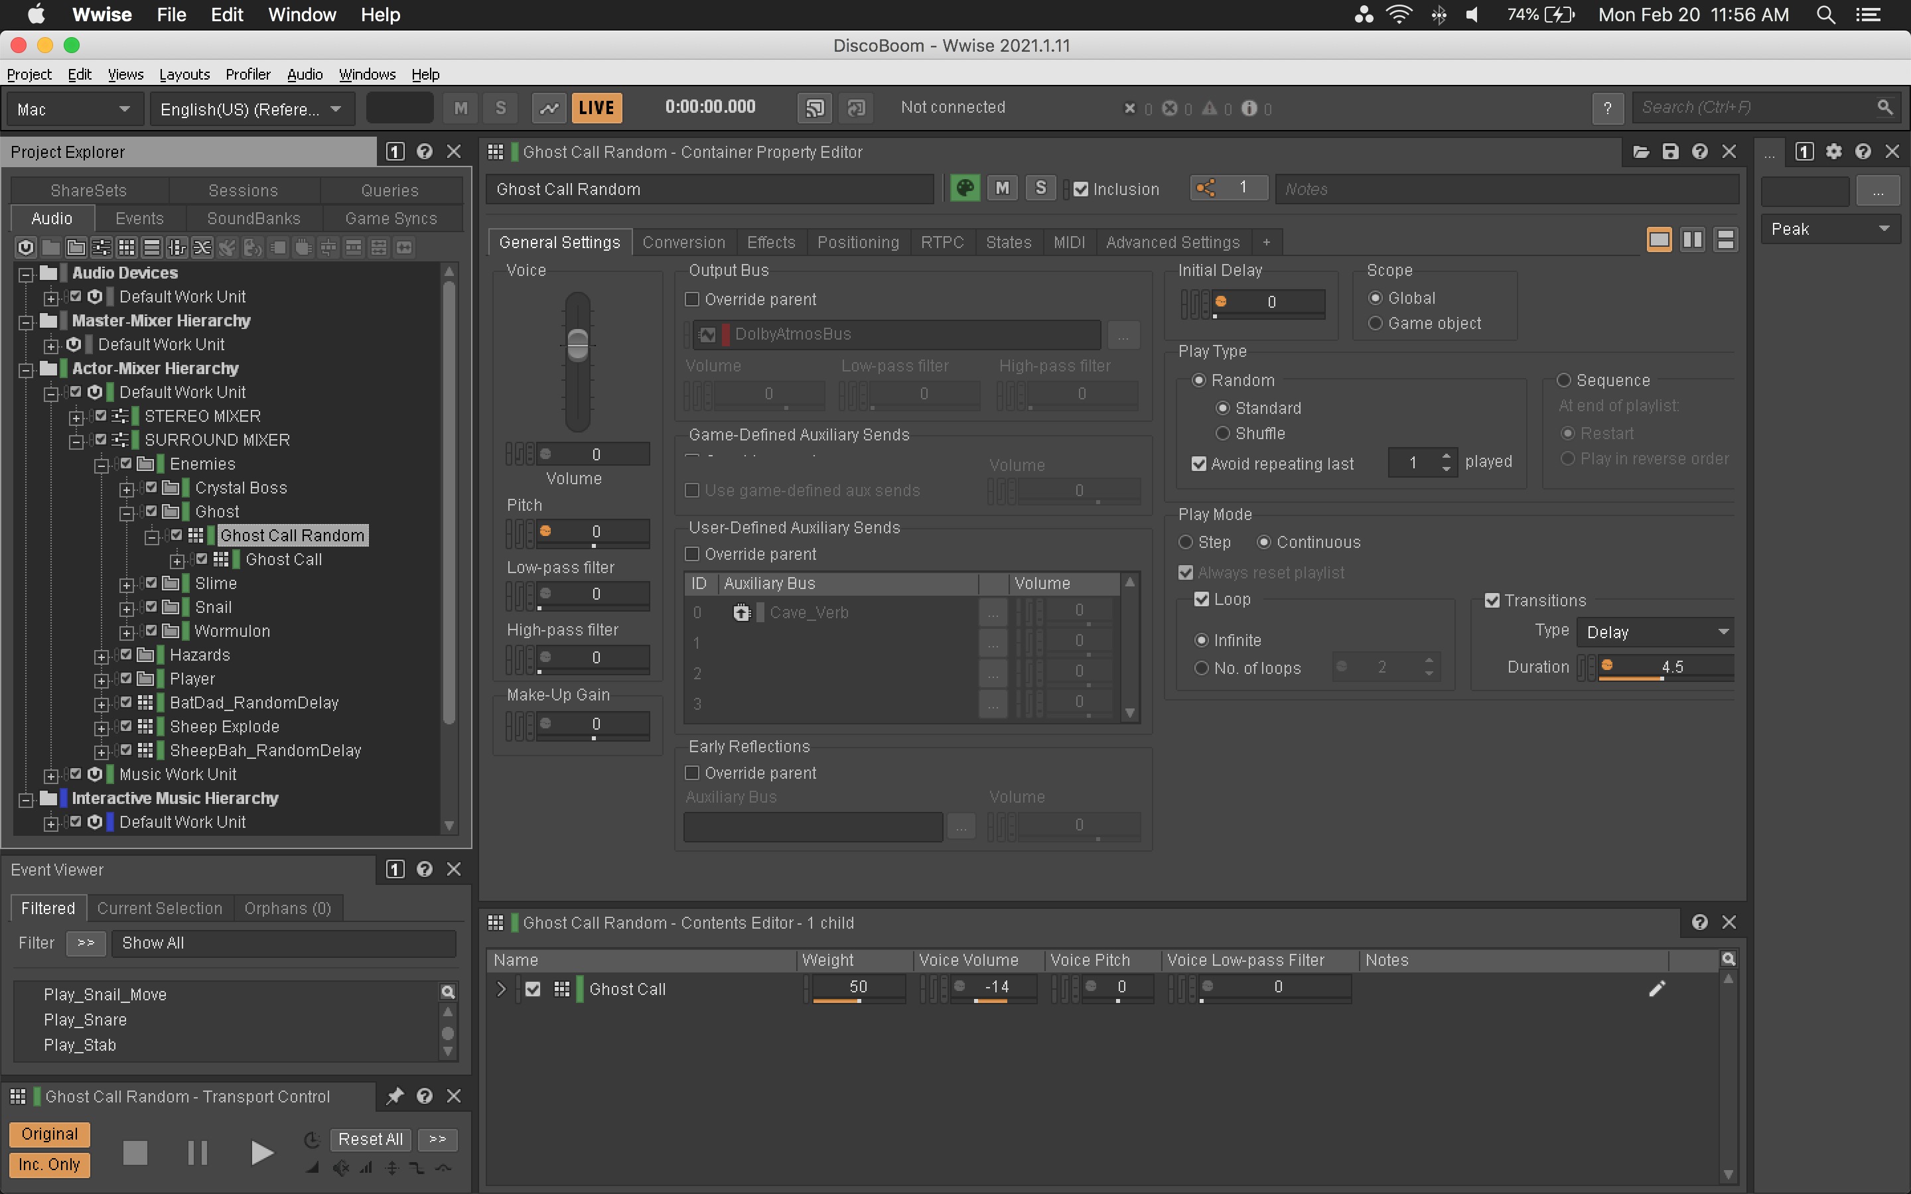The height and width of the screenshot is (1194, 1911).
Task: Open the RTPC tab
Action: tap(942, 242)
